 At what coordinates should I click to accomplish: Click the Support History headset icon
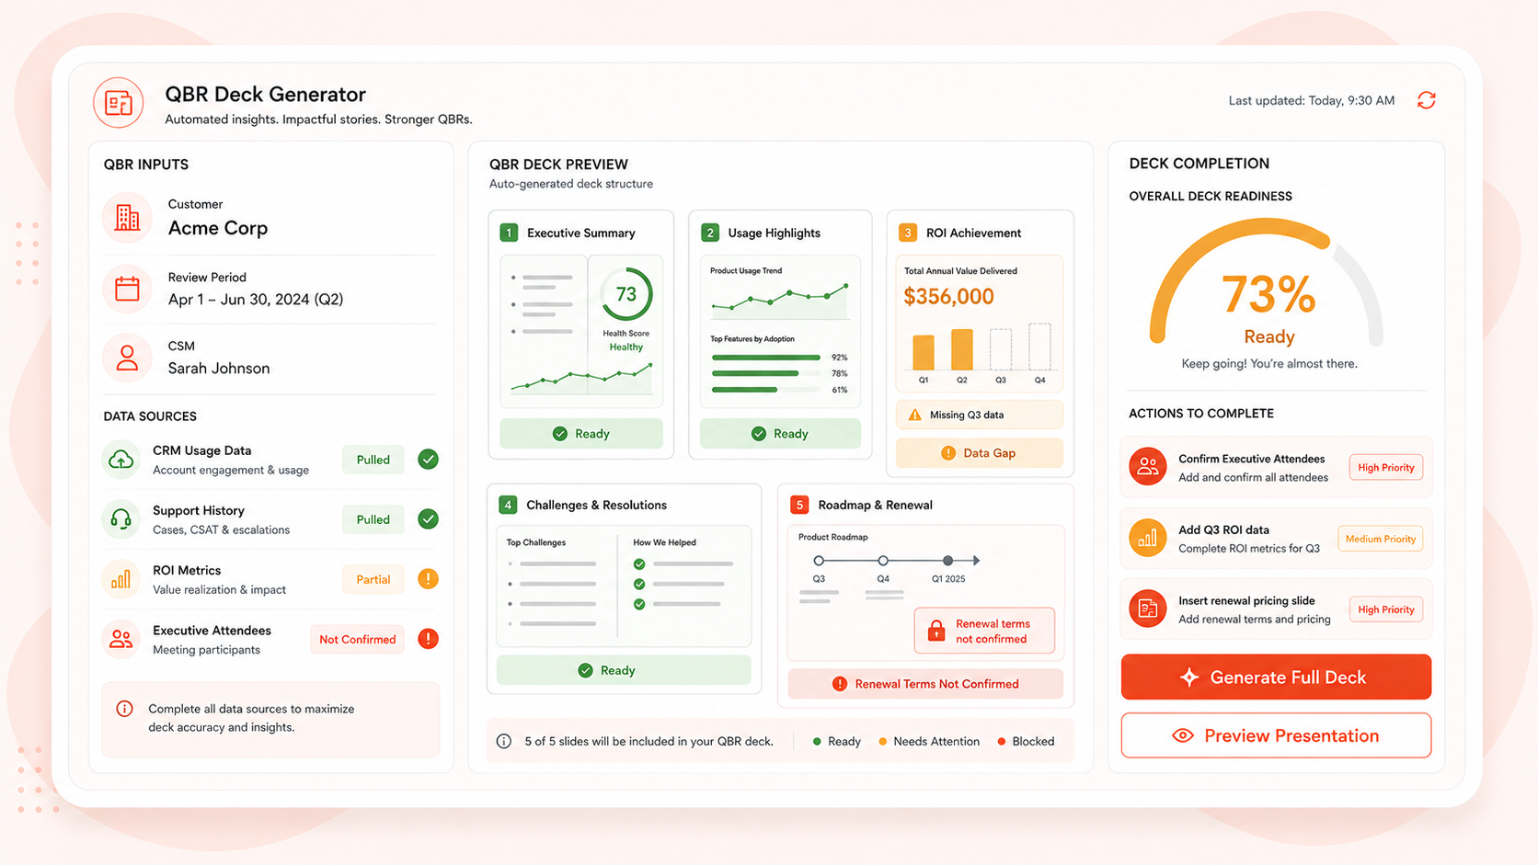tap(121, 519)
